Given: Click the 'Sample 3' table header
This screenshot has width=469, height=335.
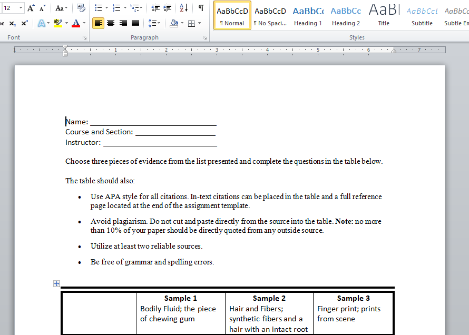Looking at the screenshot, I should coord(354,298).
